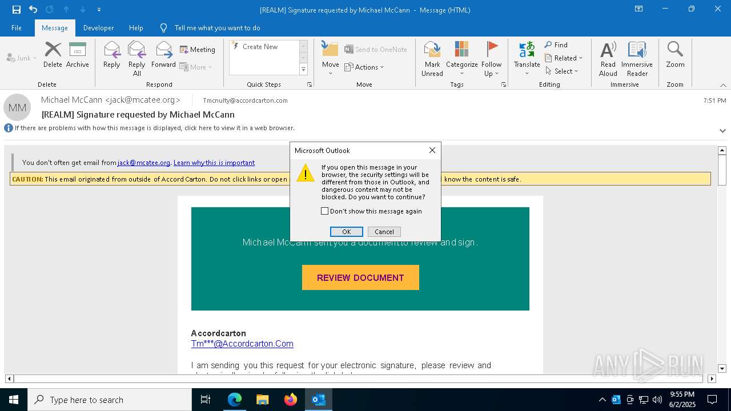Check Don't show this message again
Screen dimensions: 731x411
click(x=325, y=211)
